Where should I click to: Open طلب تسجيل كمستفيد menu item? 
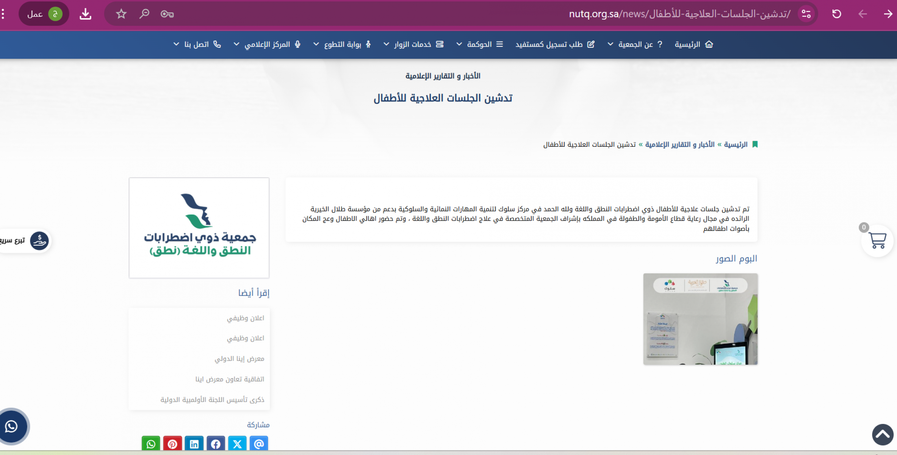coord(555,44)
